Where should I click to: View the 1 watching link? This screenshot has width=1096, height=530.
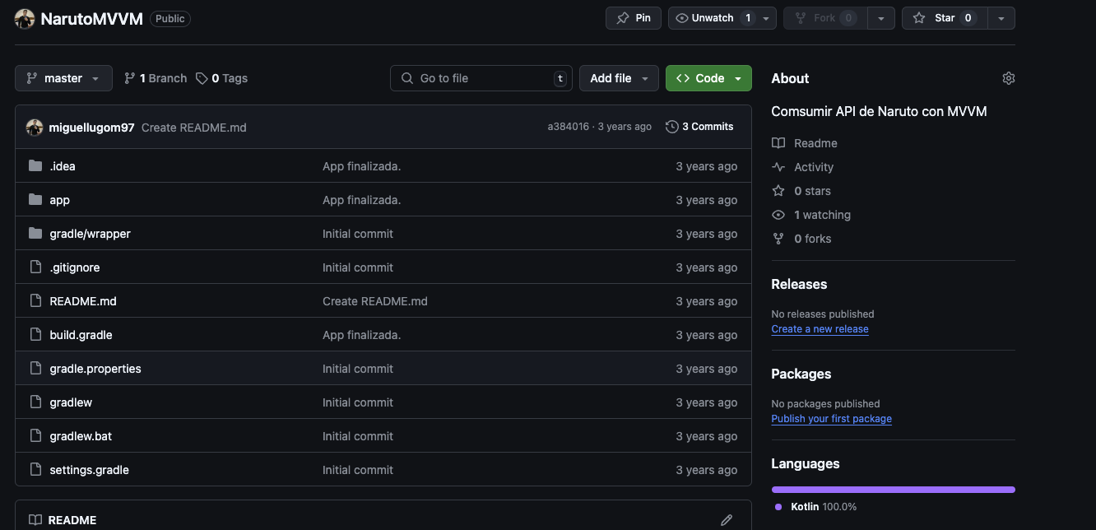811,215
